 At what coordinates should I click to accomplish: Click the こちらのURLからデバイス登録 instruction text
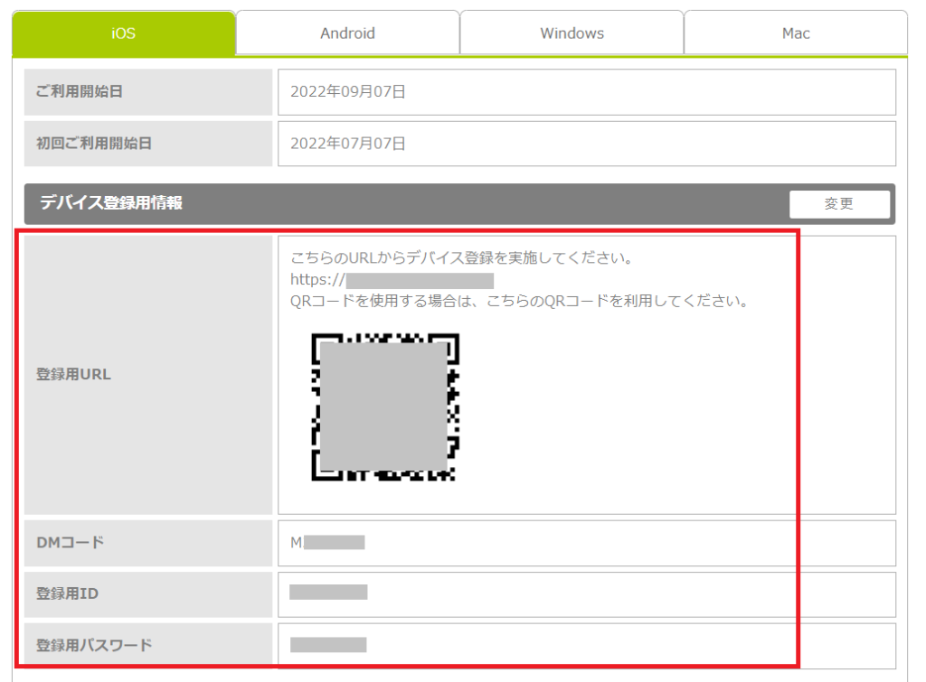coord(462,257)
